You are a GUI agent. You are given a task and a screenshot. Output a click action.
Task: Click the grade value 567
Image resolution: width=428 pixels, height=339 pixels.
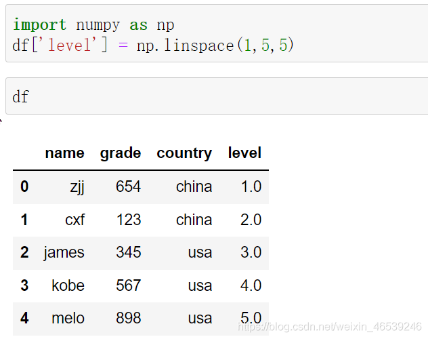128,285
